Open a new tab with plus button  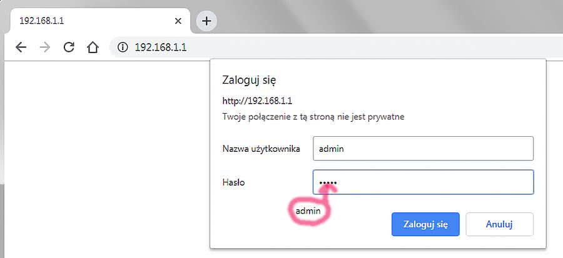206,21
